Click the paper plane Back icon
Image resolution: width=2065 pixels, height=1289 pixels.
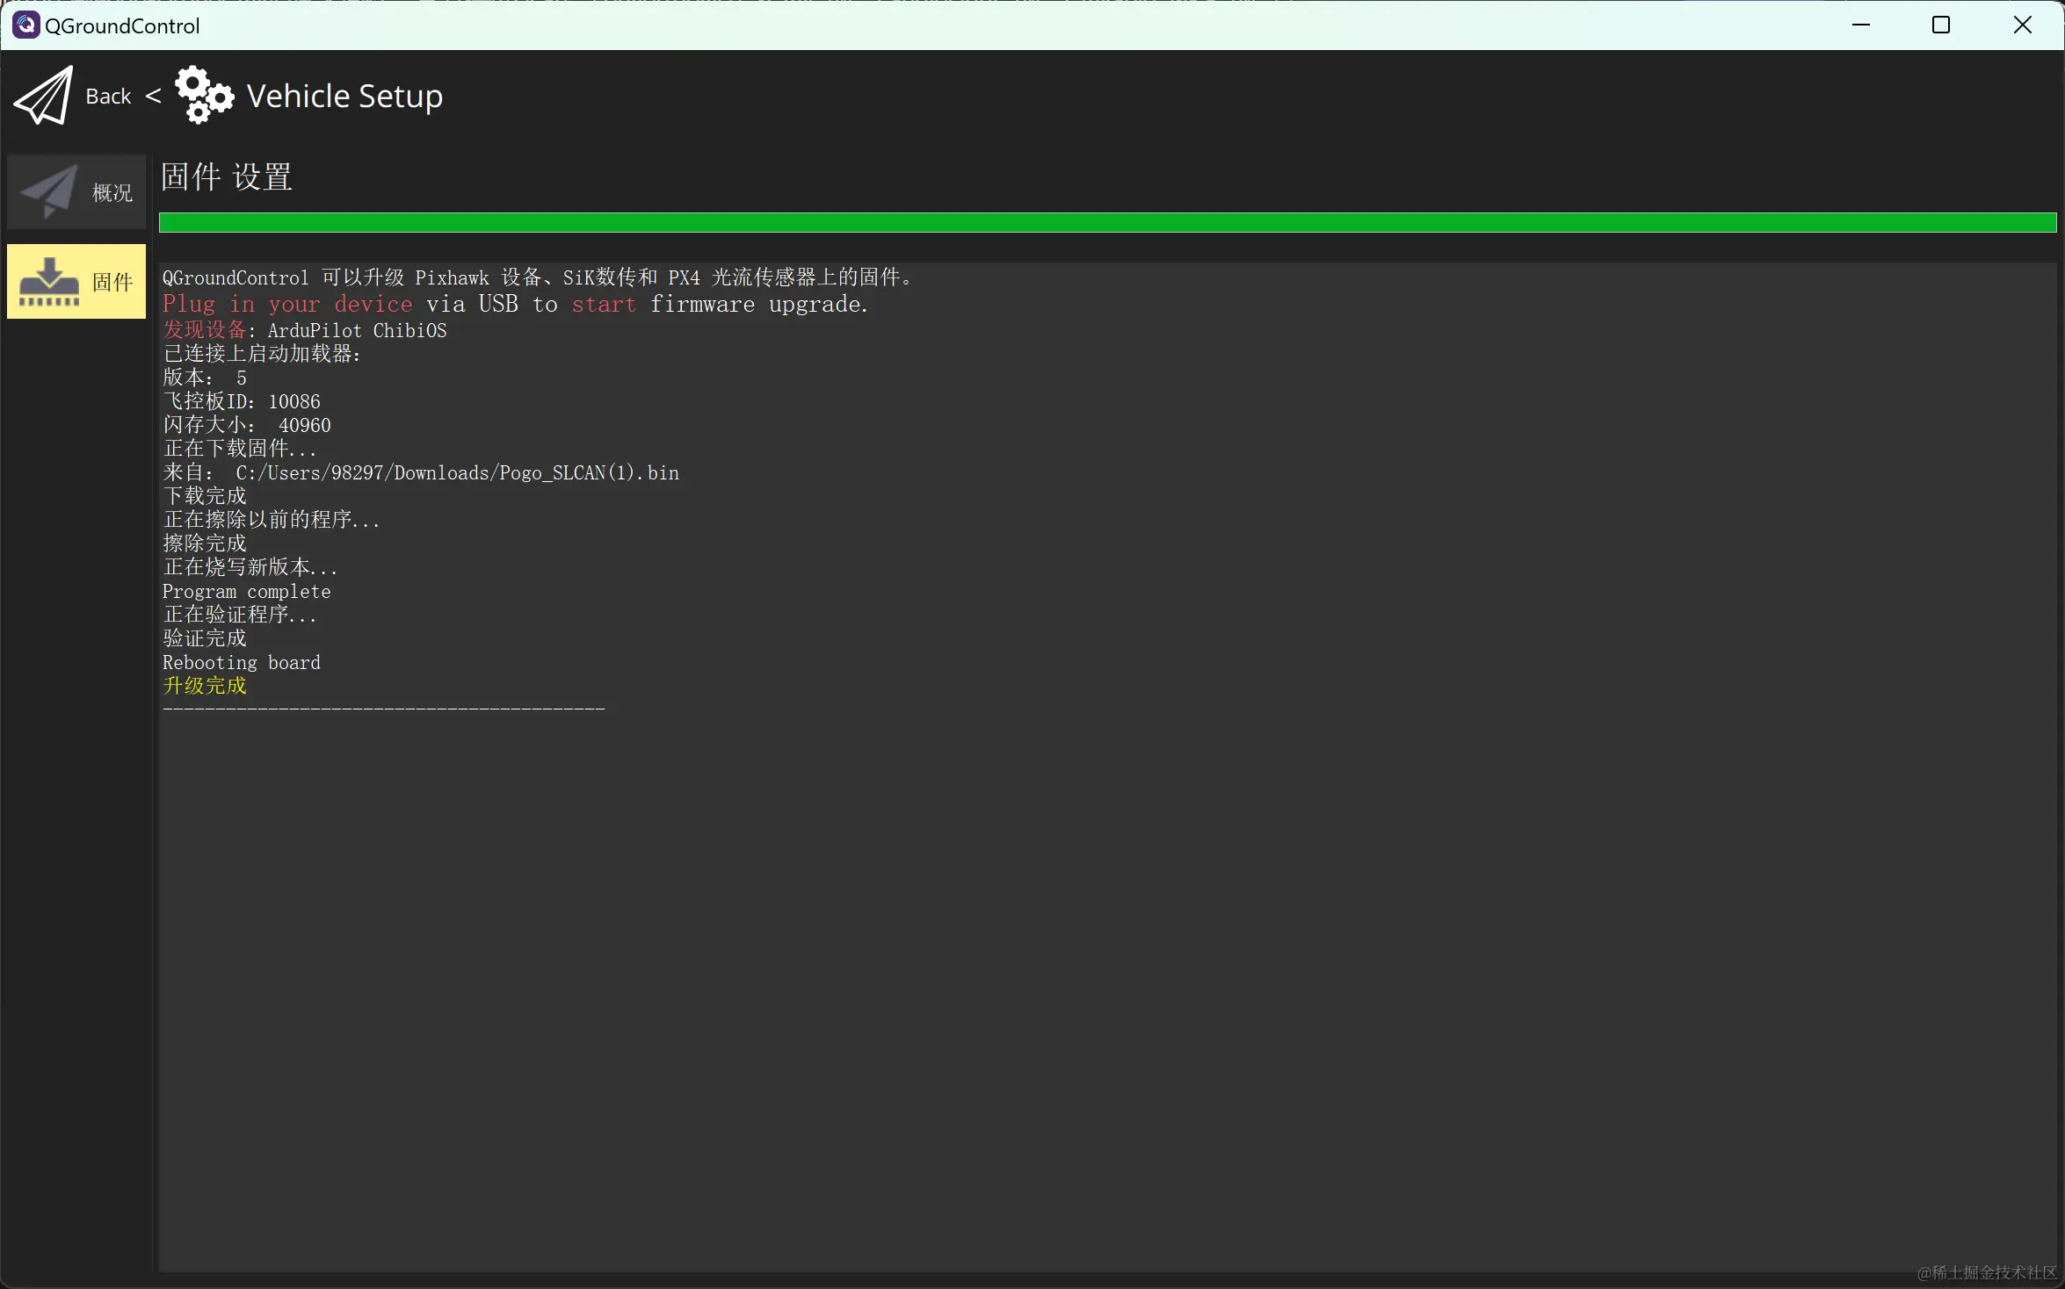tap(43, 96)
